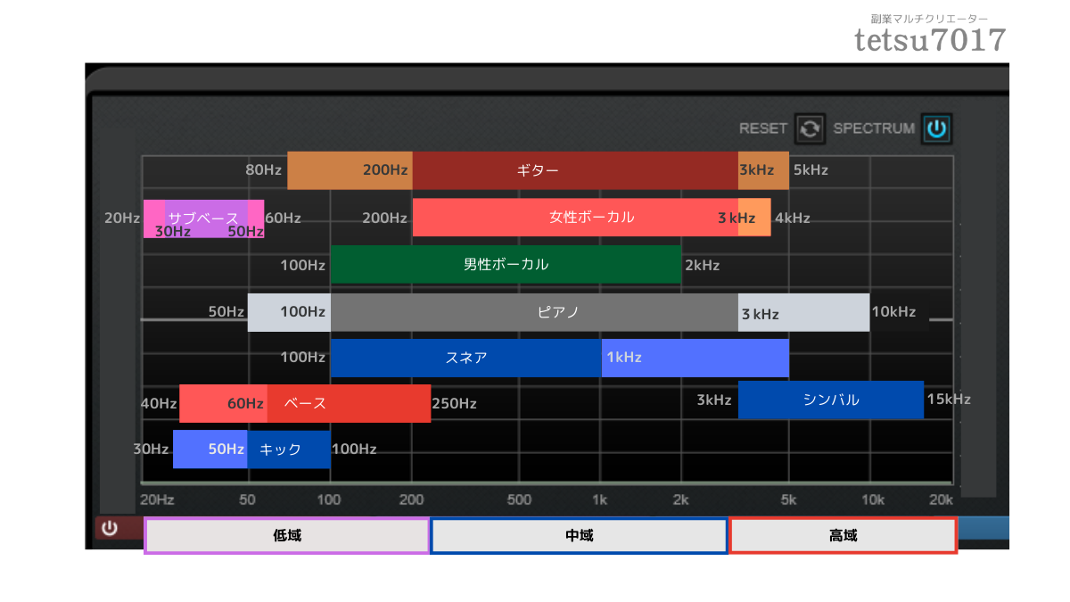Click the ベース frequency range bar

tap(305, 403)
